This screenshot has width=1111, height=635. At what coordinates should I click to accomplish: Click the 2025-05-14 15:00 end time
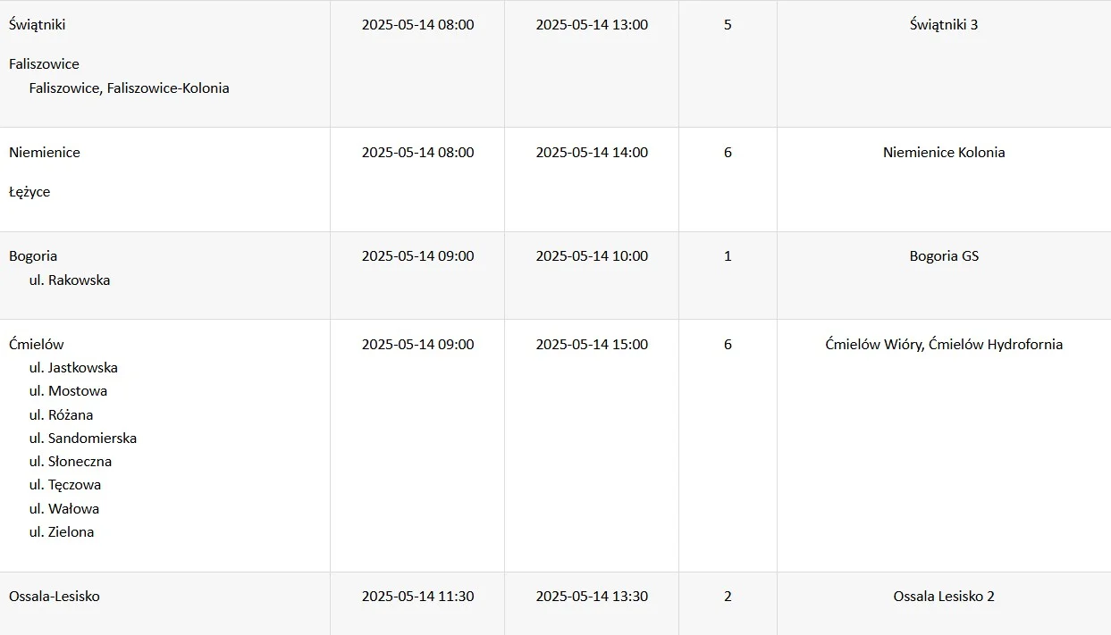(592, 345)
